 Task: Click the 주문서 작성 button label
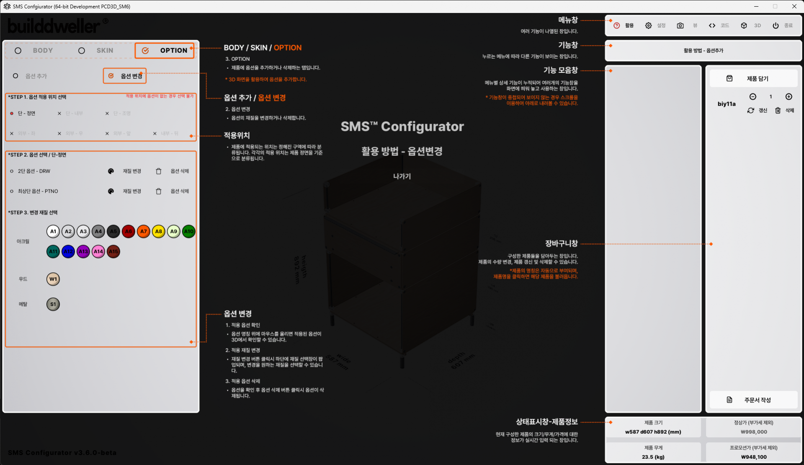point(758,400)
